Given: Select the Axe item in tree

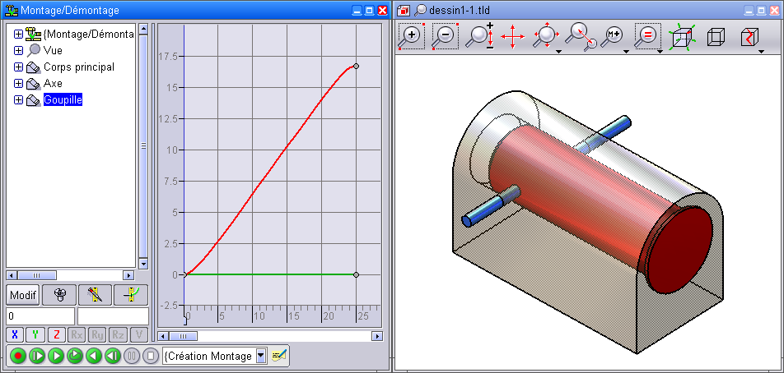Looking at the screenshot, I should tap(53, 84).
